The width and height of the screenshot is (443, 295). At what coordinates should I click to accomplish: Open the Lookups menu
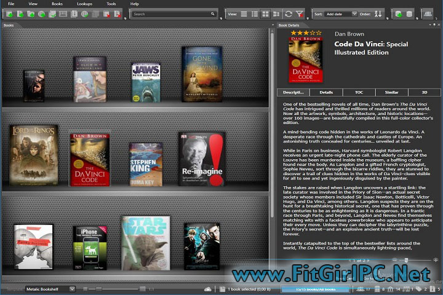84,4
